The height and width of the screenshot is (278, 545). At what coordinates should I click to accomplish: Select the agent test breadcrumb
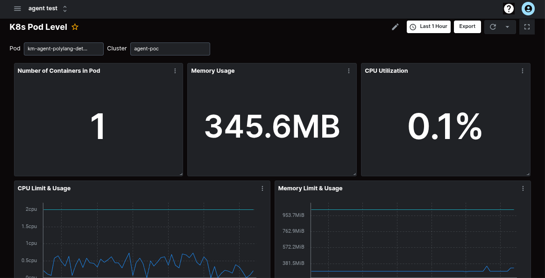42,8
